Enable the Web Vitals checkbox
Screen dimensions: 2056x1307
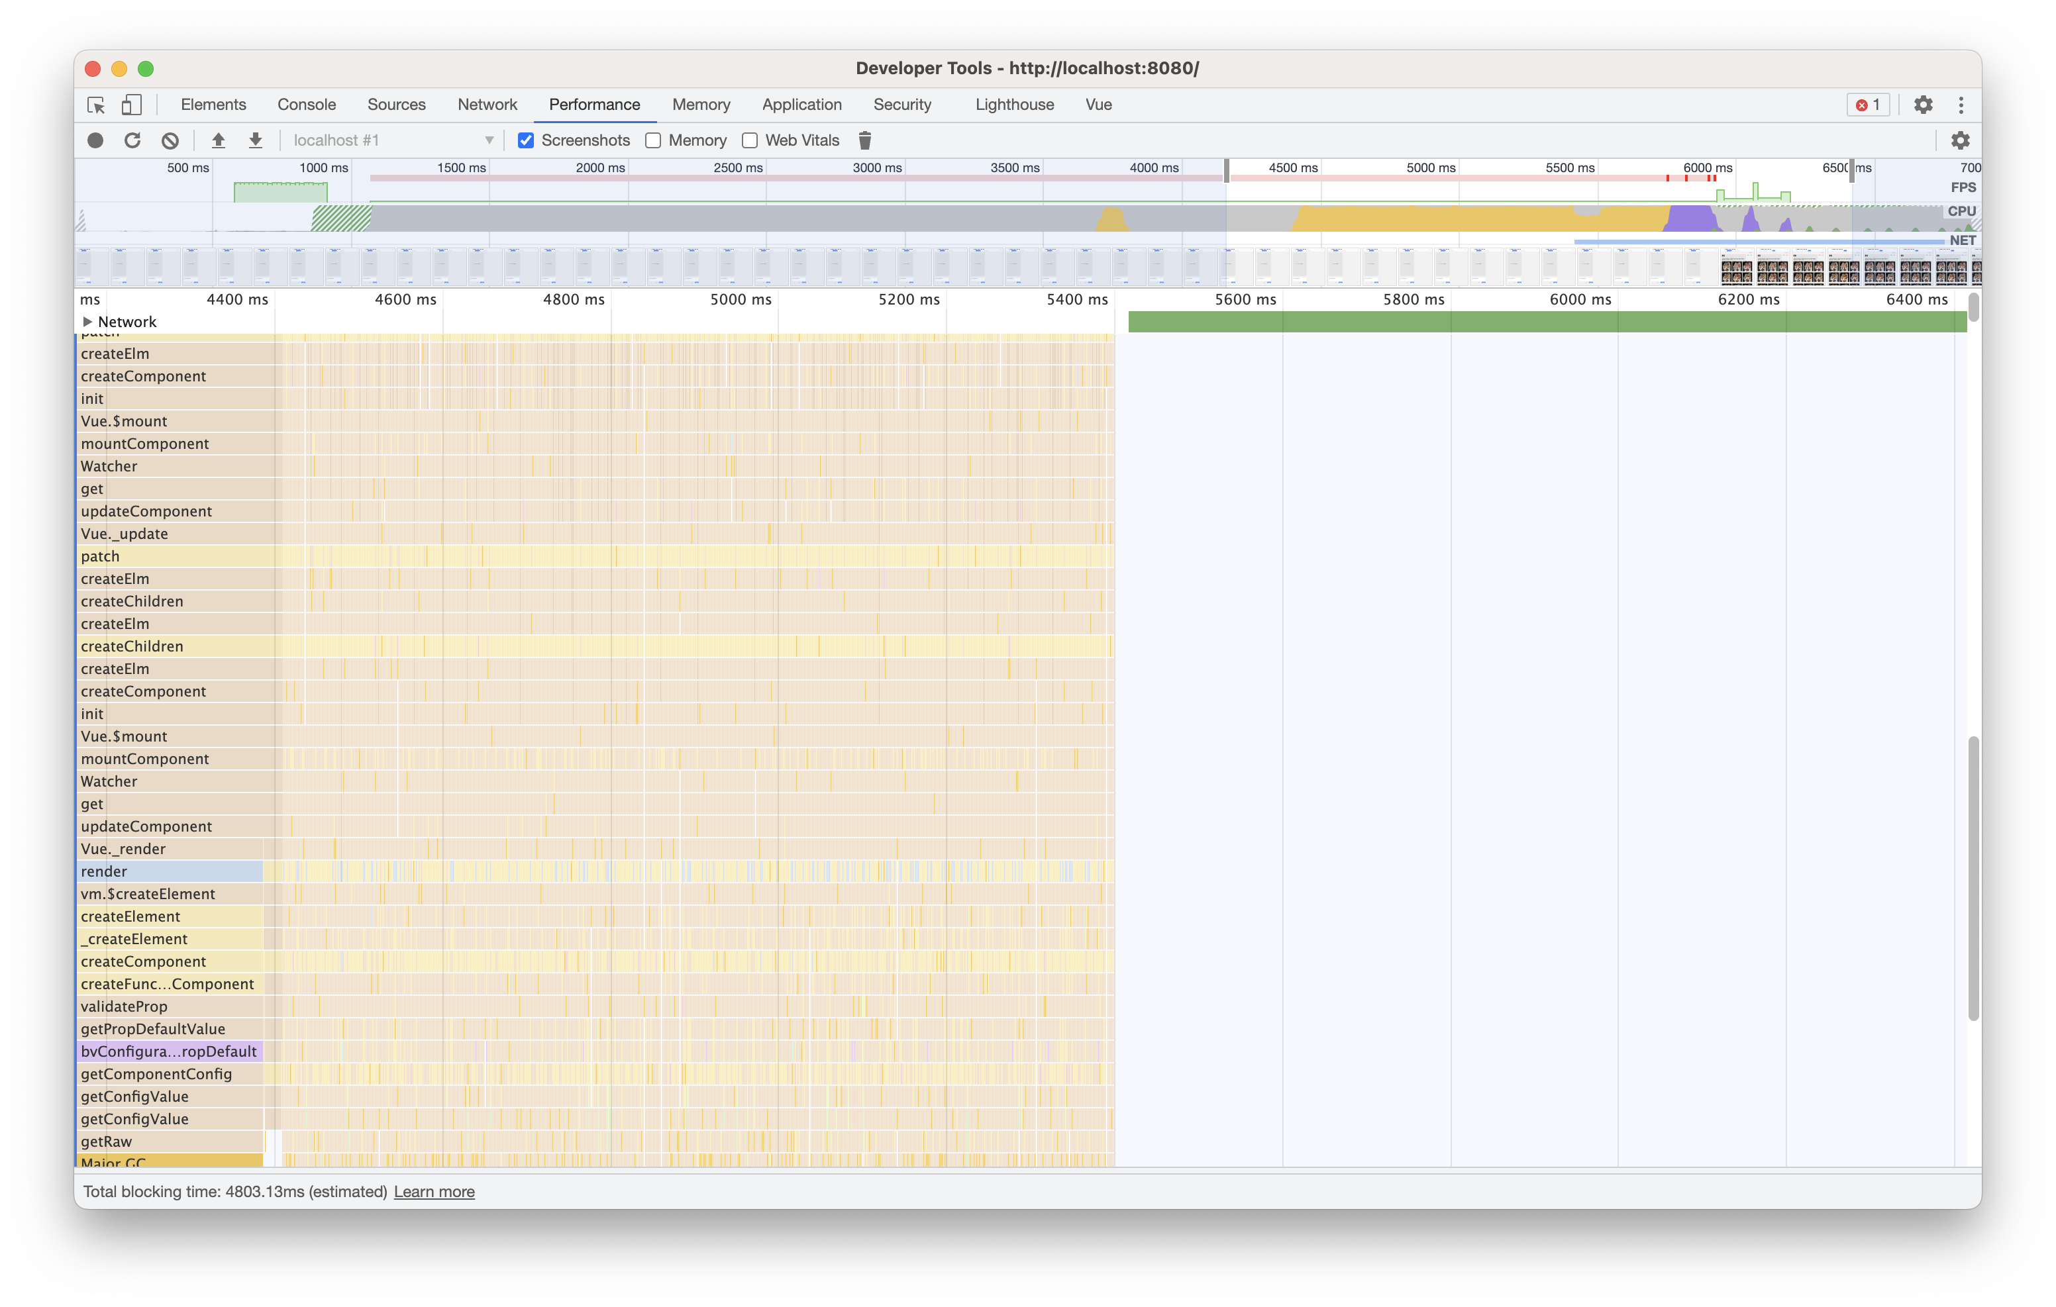click(x=750, y=140)
